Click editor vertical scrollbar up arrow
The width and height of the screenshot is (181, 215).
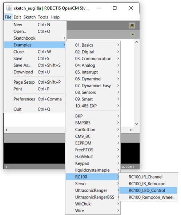[137, 42]
